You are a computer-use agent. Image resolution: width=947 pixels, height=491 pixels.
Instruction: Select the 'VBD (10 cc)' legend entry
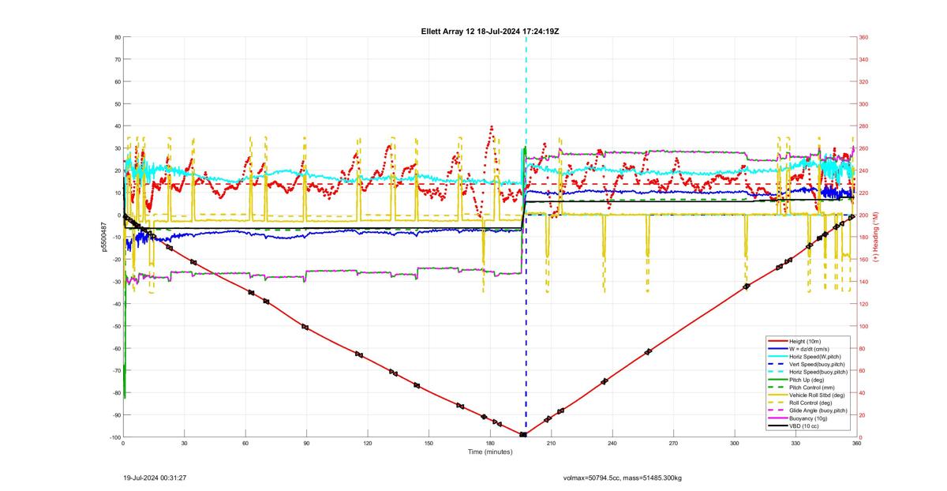click(804, 426)
